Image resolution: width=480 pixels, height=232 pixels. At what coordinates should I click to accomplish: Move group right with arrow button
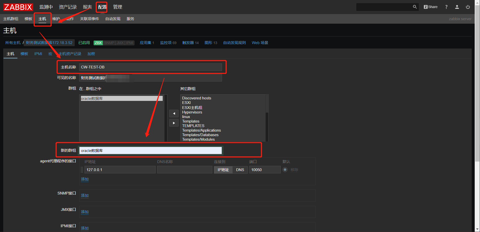pos(174,123)
